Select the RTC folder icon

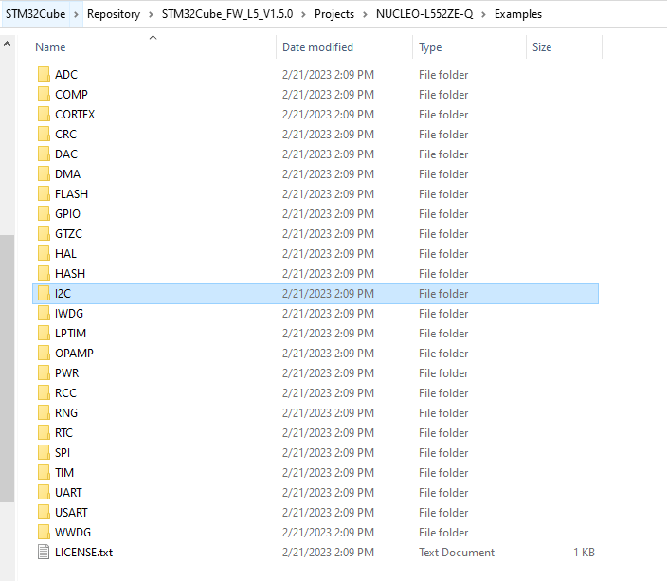pyautogui.click(x=44, y=432)
